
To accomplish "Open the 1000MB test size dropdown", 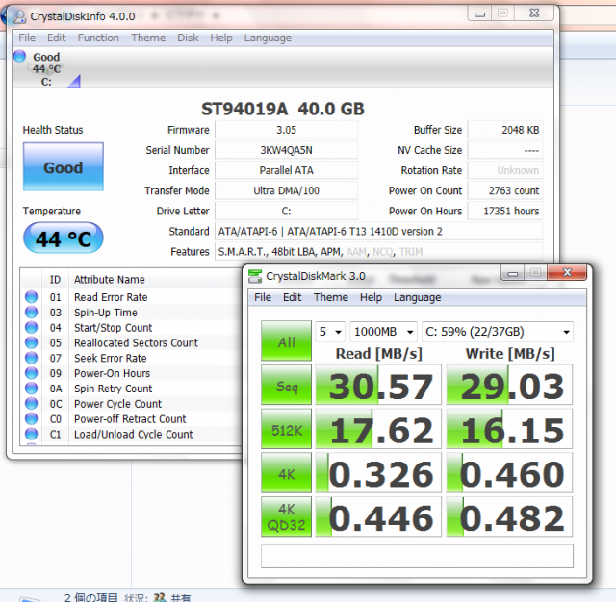I will tap(383, 332).
